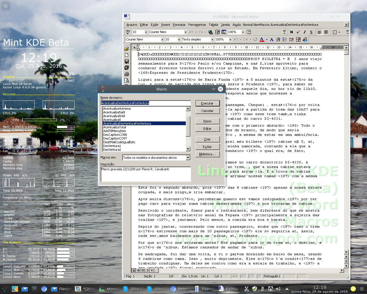Click the New blank document icon

coord(127,55)
